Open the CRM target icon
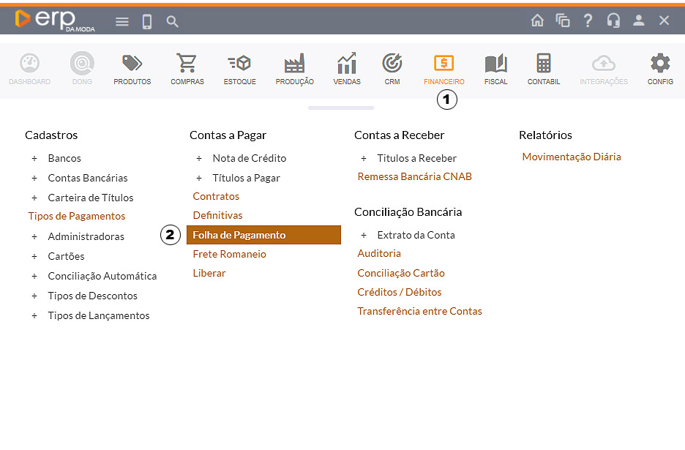This screenshot has width=685, height=450. pos(392,69)
